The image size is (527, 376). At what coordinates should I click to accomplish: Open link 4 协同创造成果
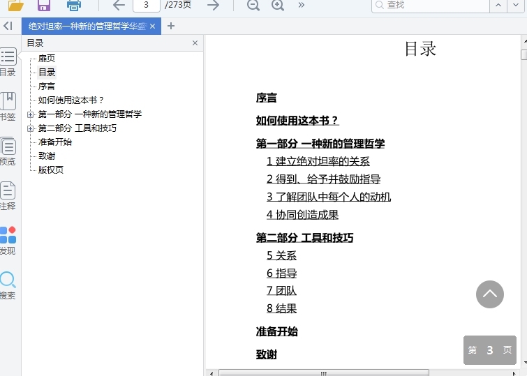pos(302,215)
